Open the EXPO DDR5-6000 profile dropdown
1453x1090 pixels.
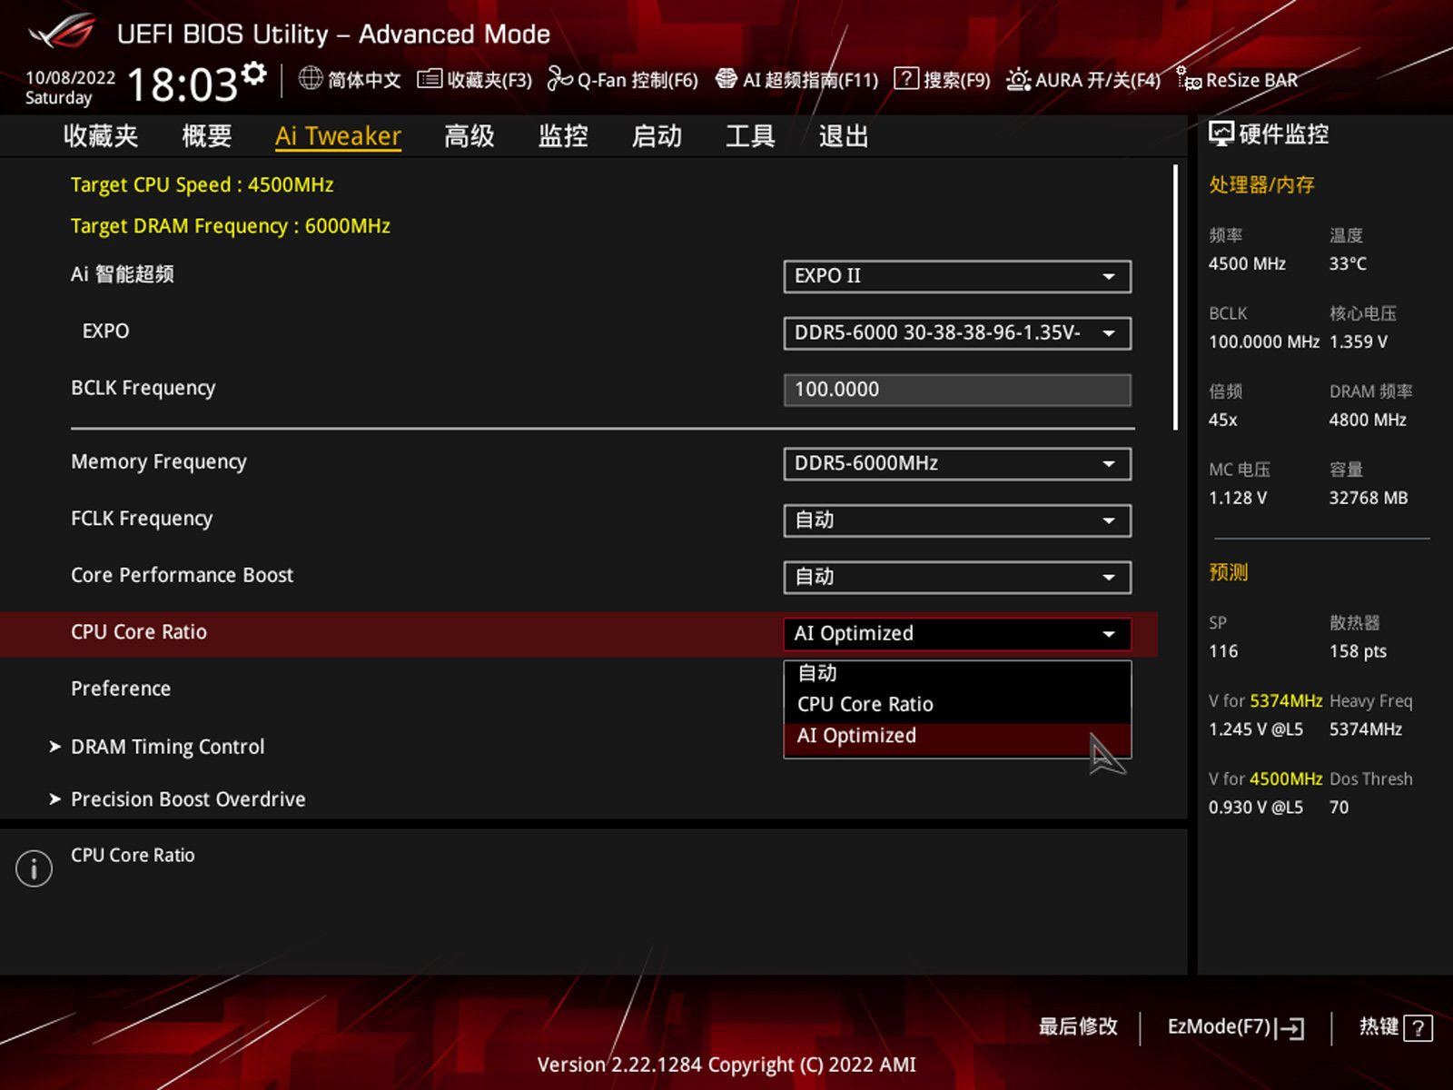(x=957, y=332)
